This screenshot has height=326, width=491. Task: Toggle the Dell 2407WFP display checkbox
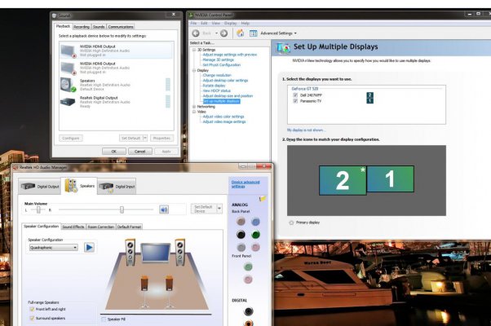[295, 95]
